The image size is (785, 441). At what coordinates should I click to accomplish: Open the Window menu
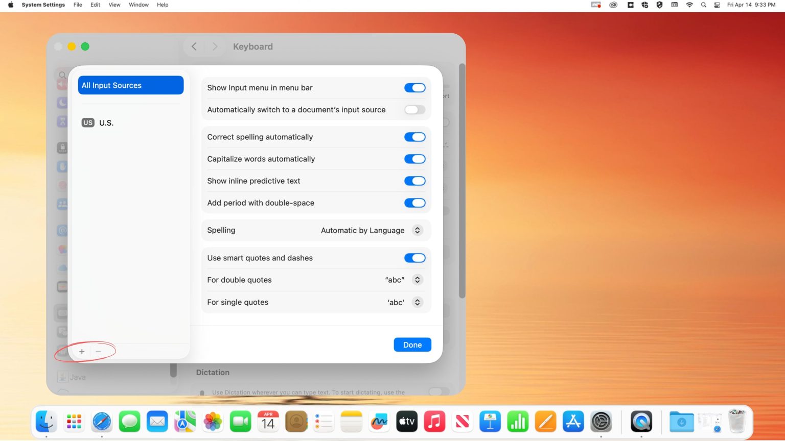[138, 5]
